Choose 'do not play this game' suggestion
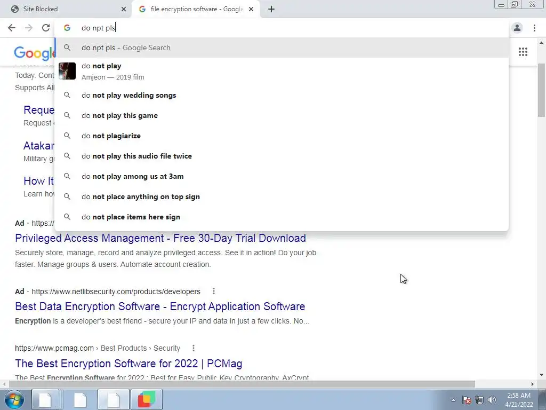The width and height of the screenshot is (546, 410). point(282,115)
